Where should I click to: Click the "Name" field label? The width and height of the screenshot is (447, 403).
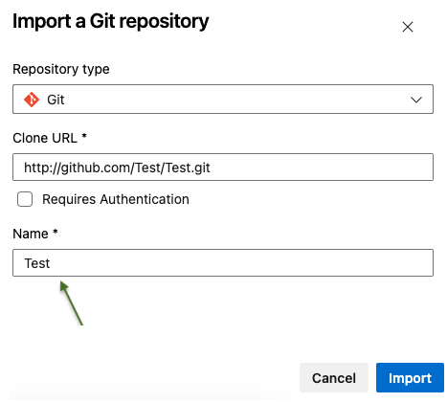(x=31, y=234)
